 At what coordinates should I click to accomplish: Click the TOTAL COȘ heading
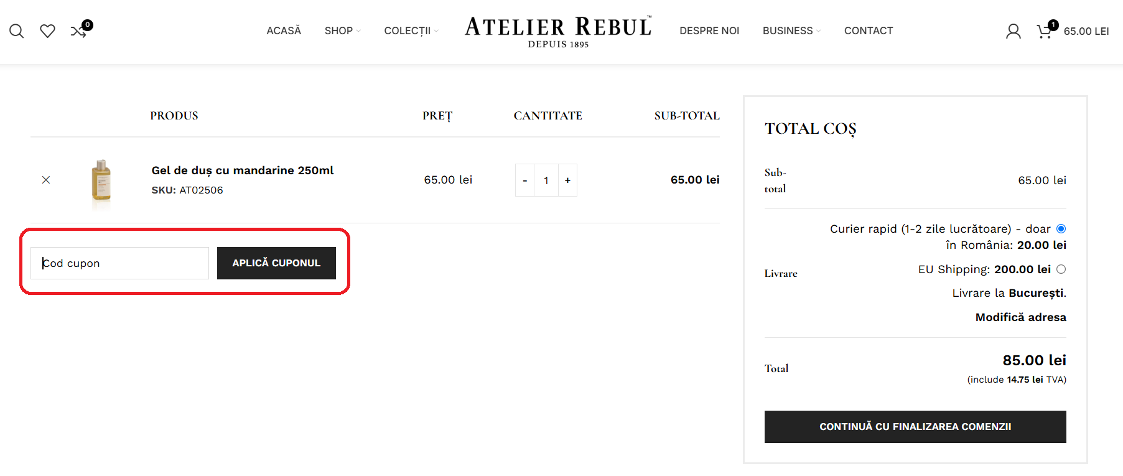point(810,129)
